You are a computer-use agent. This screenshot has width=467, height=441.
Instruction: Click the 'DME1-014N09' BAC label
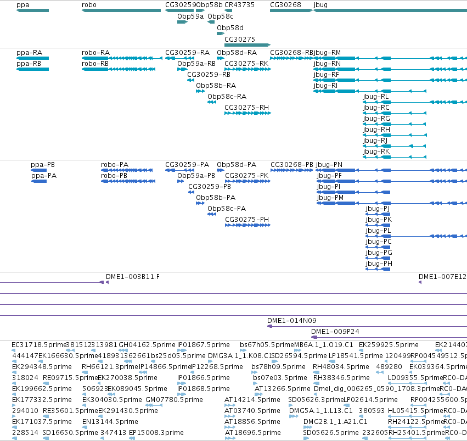(291, 321)
